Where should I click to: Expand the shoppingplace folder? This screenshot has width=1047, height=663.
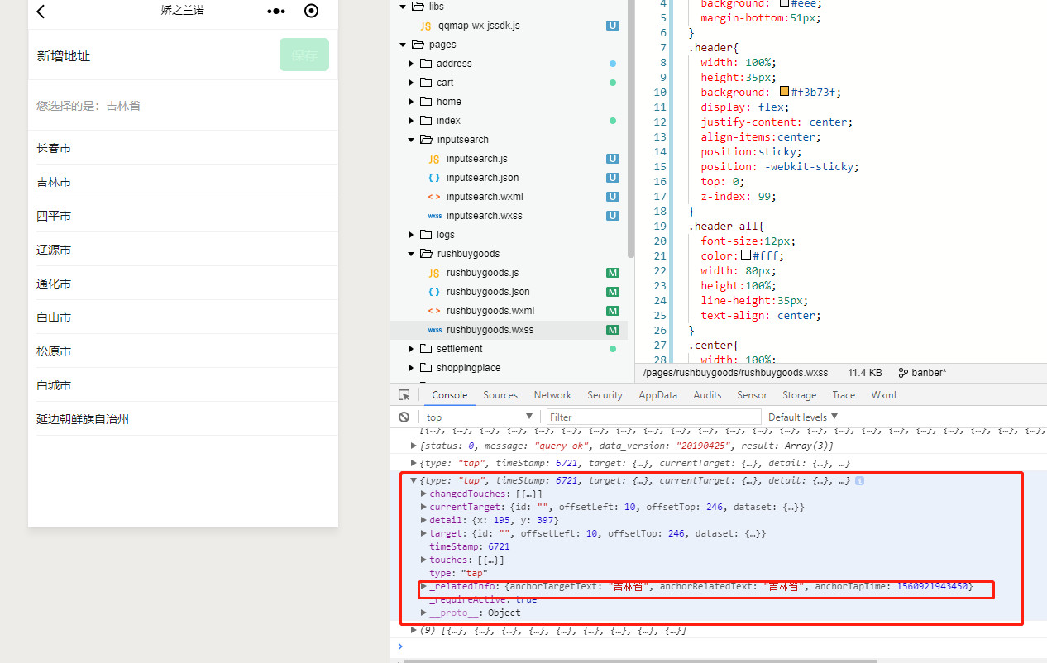point(411,368)
